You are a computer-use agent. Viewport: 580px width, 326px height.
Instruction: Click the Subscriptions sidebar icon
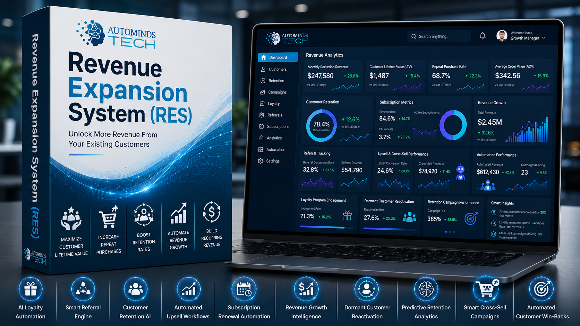pos(262,126)
